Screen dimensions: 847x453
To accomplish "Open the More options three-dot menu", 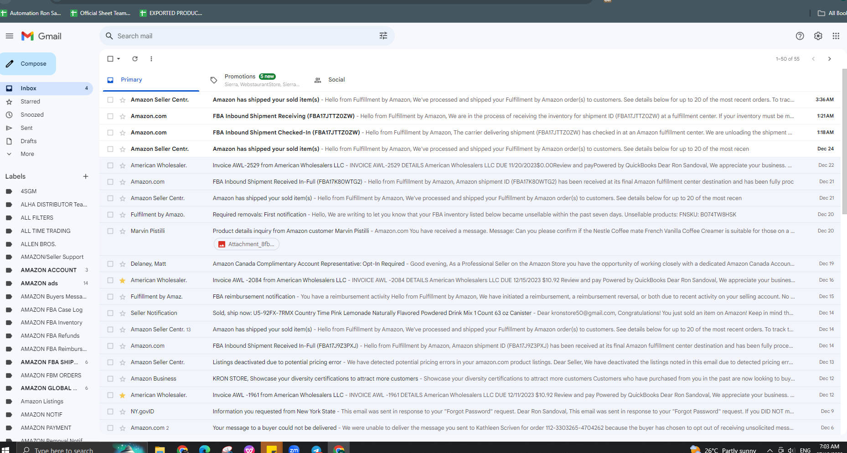I will (x=151, y=59).
